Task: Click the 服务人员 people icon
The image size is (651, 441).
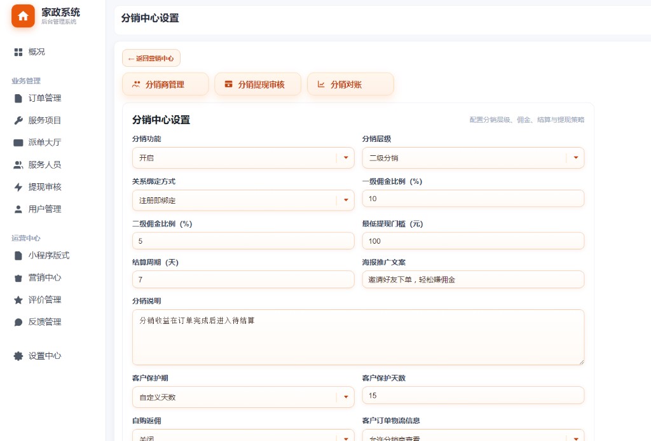Action: pos(18,165)
